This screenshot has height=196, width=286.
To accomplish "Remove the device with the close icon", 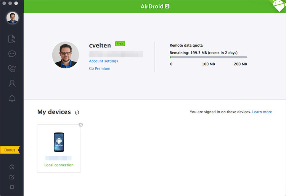I will (x=80, y=125).
